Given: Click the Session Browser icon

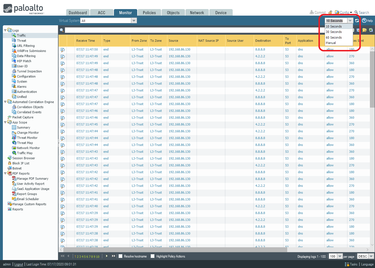Looking at the screenshot, I should pos(9,158).
